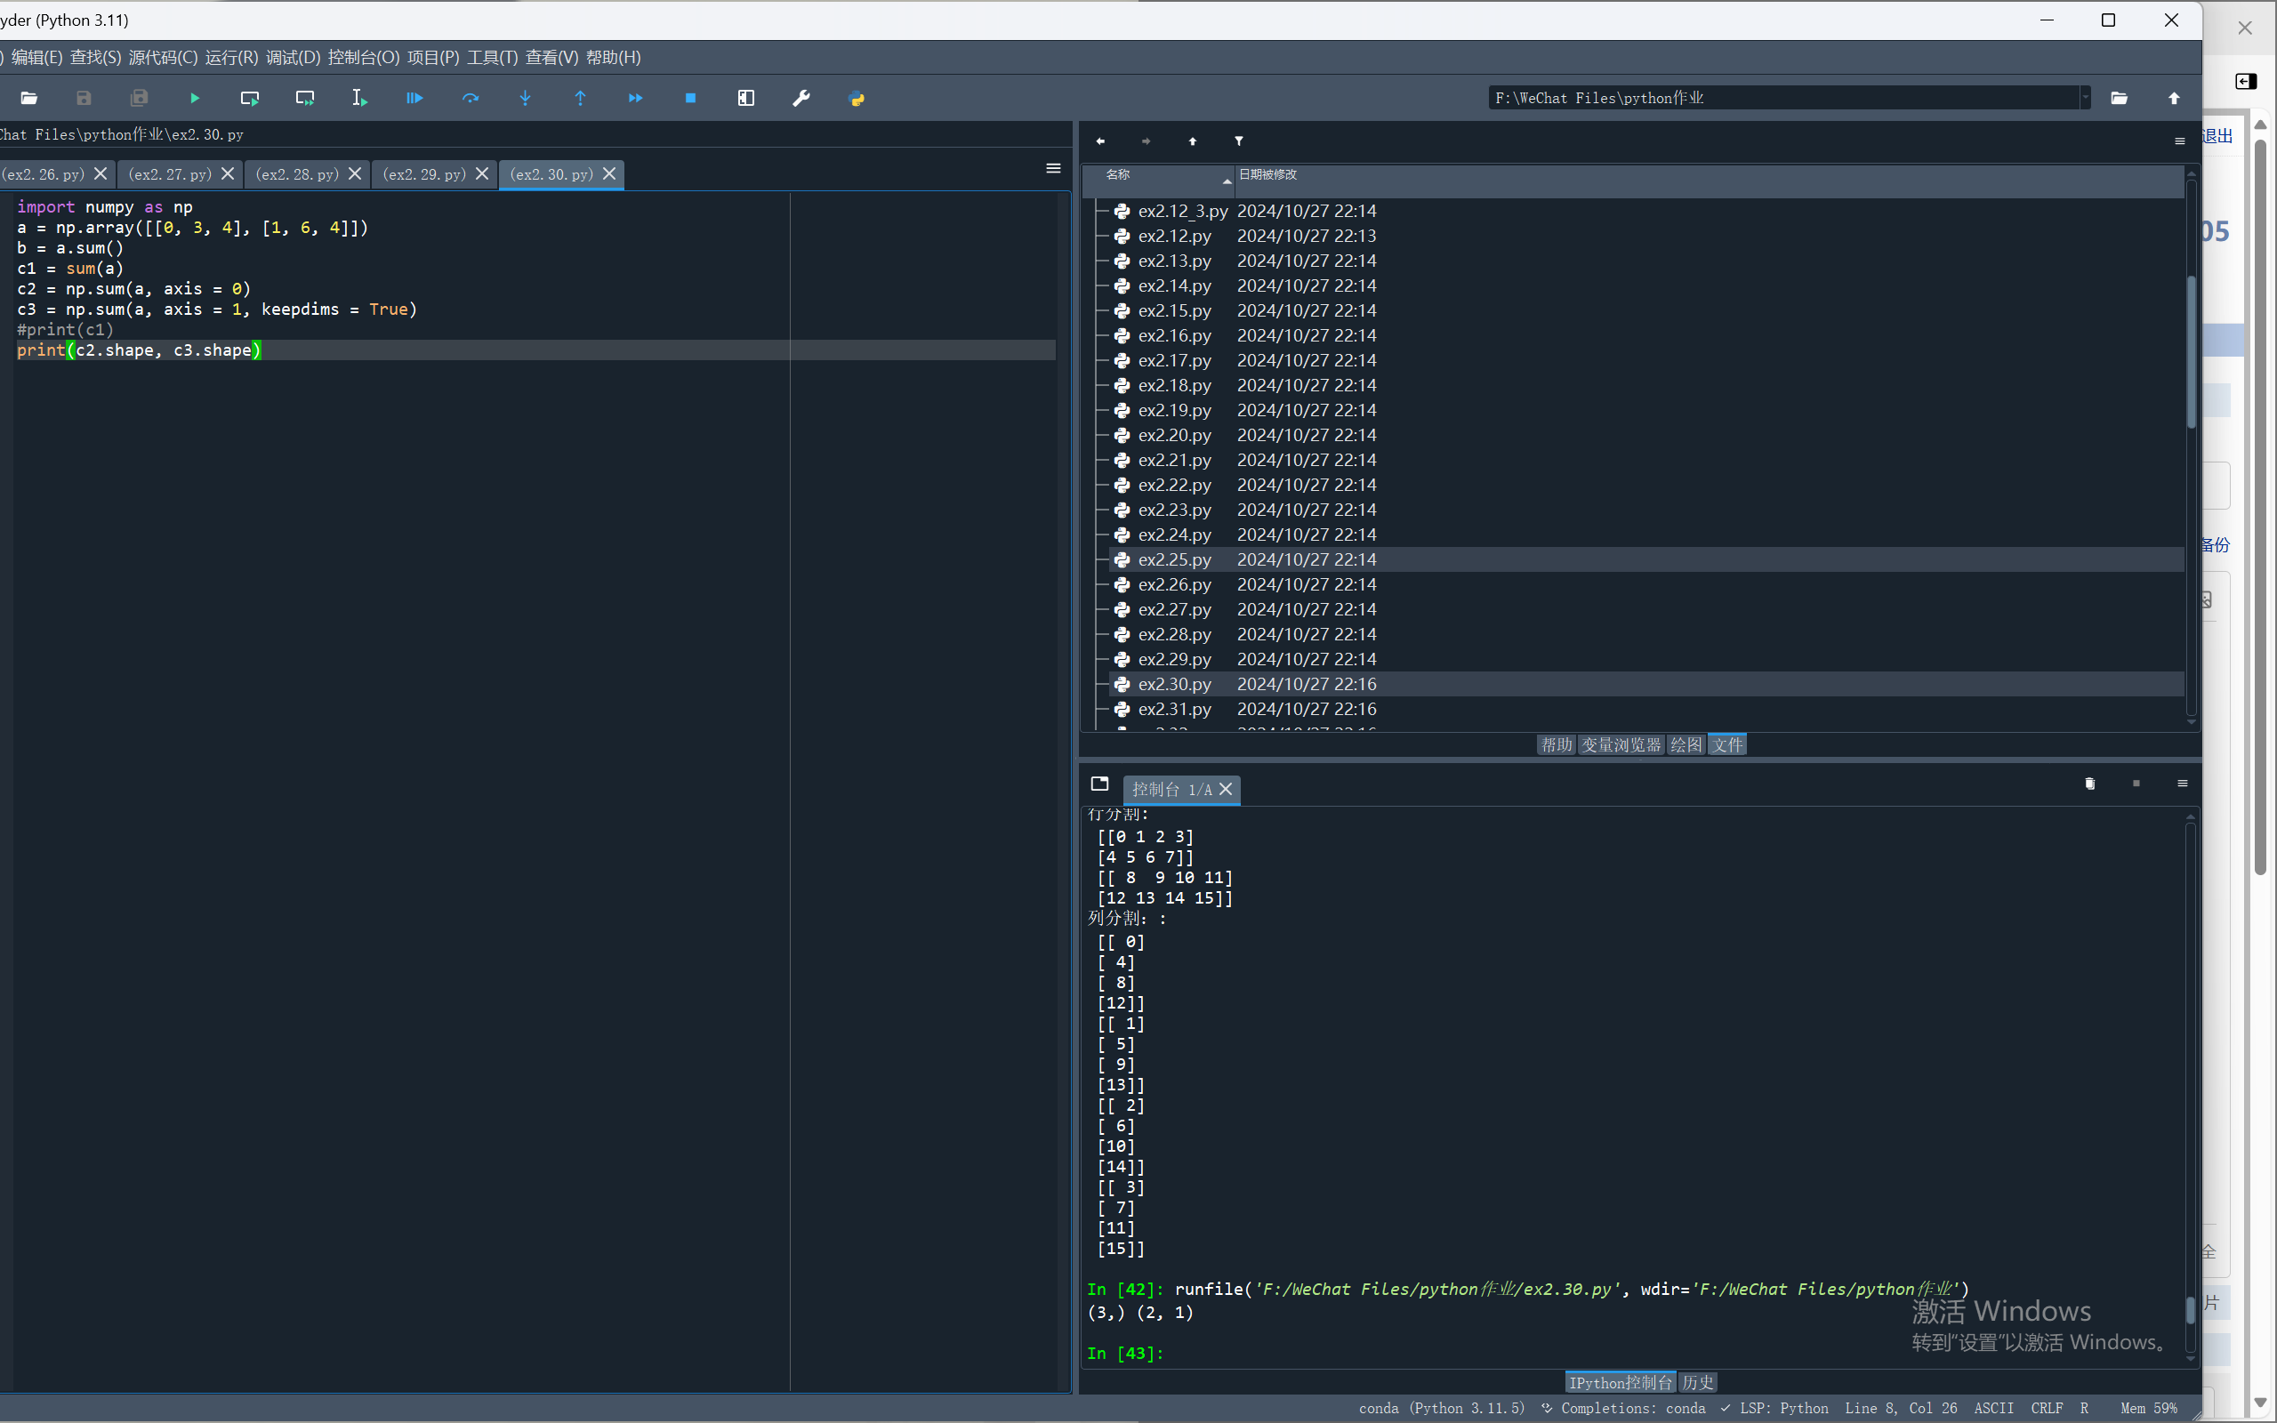The image size is (2277, 1423).
Task: Switch to the ex2.28.py editor tab
Action: tap(297, 174)
